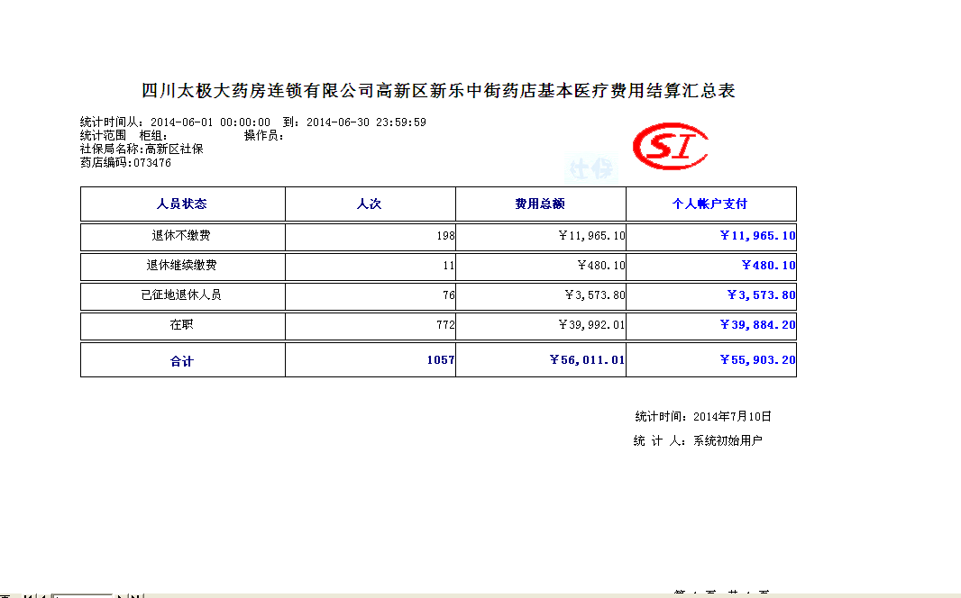This screenshot has width=961, height=598.
Task: Click the total 个人帐户支付 ￥55,903.20
Action: tap(757, 360)
